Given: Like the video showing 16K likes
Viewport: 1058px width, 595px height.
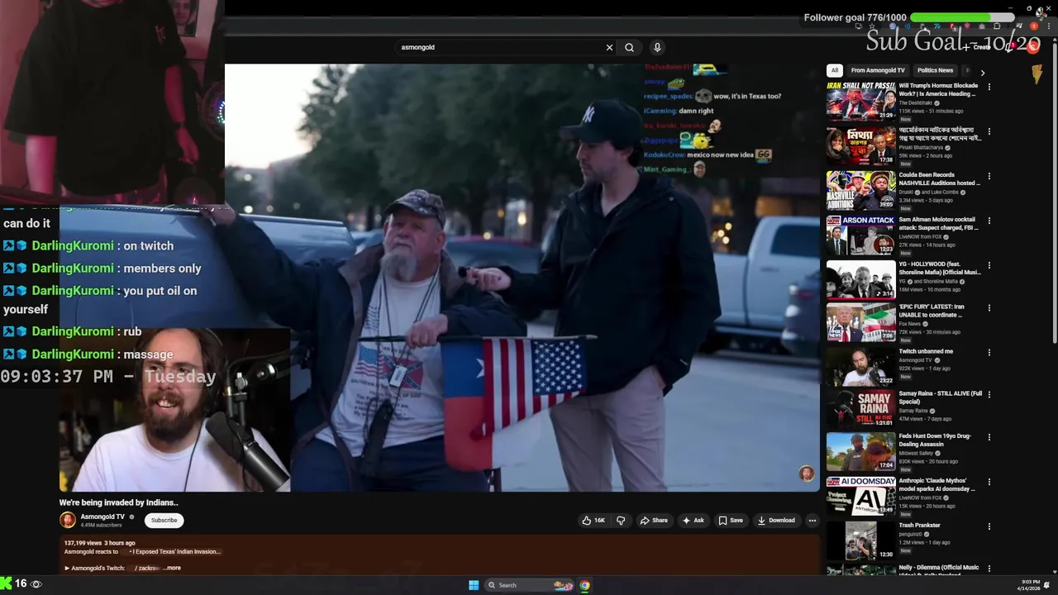Looking at the screenshot, I should (x=593, y=521).
